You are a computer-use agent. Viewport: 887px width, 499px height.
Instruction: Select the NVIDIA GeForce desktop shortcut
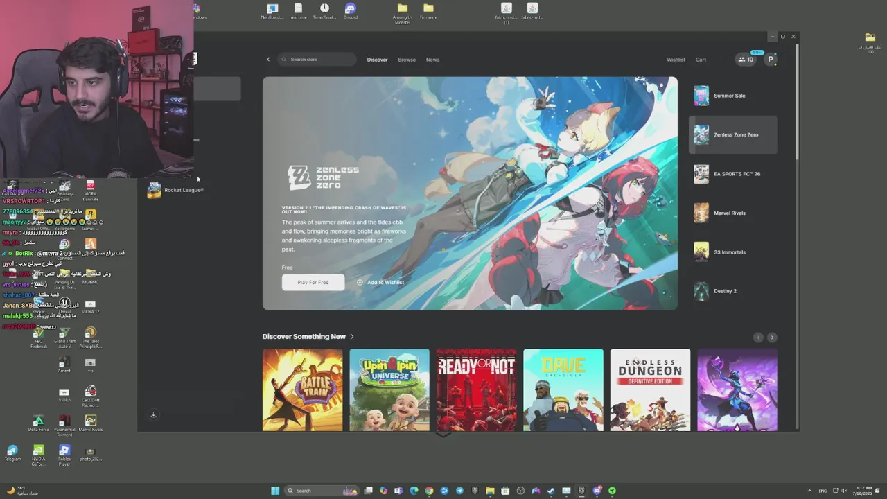tap(39, 455)
